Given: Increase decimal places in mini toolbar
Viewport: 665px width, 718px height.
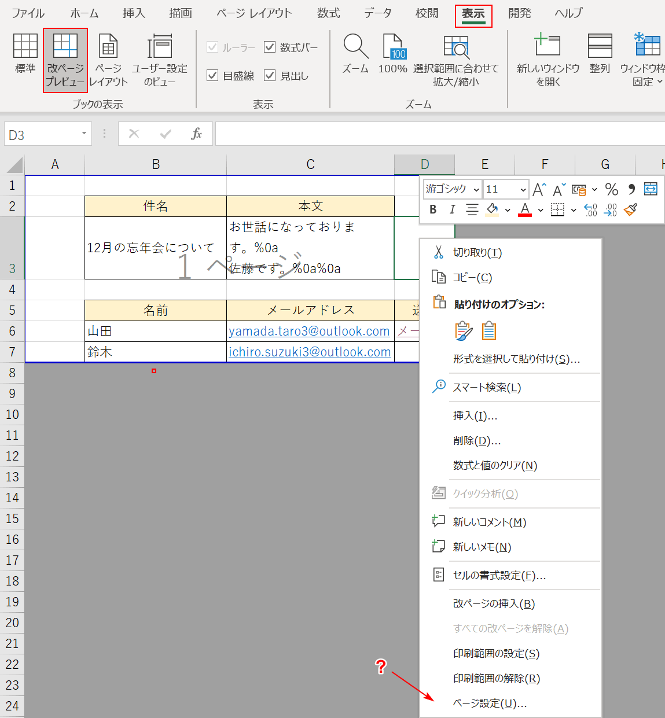Looking at the screenshot, I should coord(591,209).
